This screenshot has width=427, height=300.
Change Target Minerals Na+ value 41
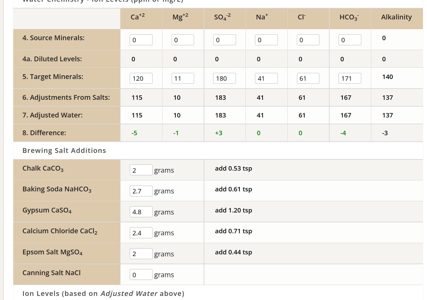[x=266, y=78]
